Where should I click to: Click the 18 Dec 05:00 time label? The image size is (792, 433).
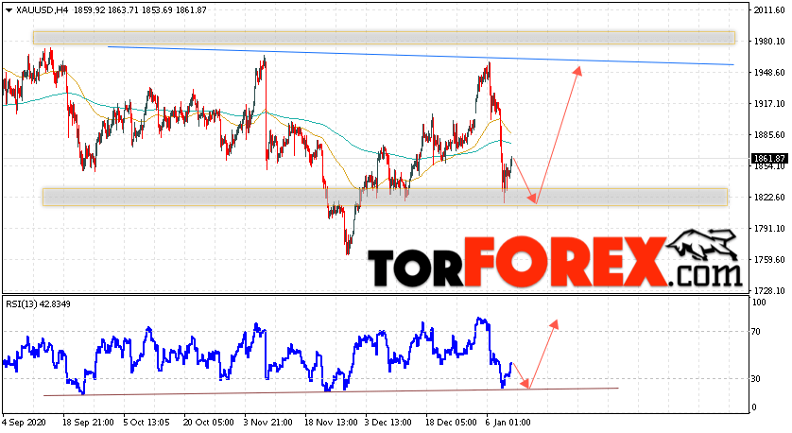(451, 423)
